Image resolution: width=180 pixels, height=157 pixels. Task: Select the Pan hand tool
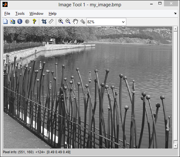(x=75, y=21)
